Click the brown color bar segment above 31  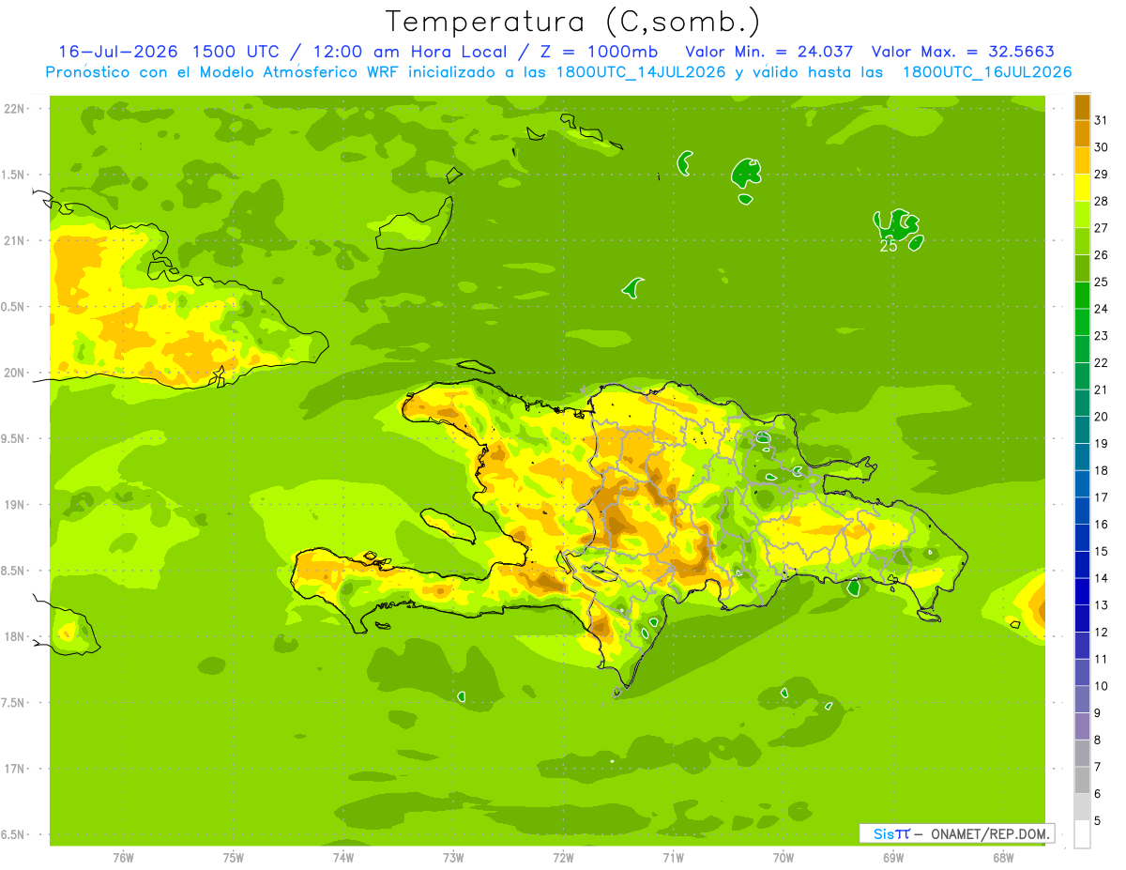[x=1082, y=107]
